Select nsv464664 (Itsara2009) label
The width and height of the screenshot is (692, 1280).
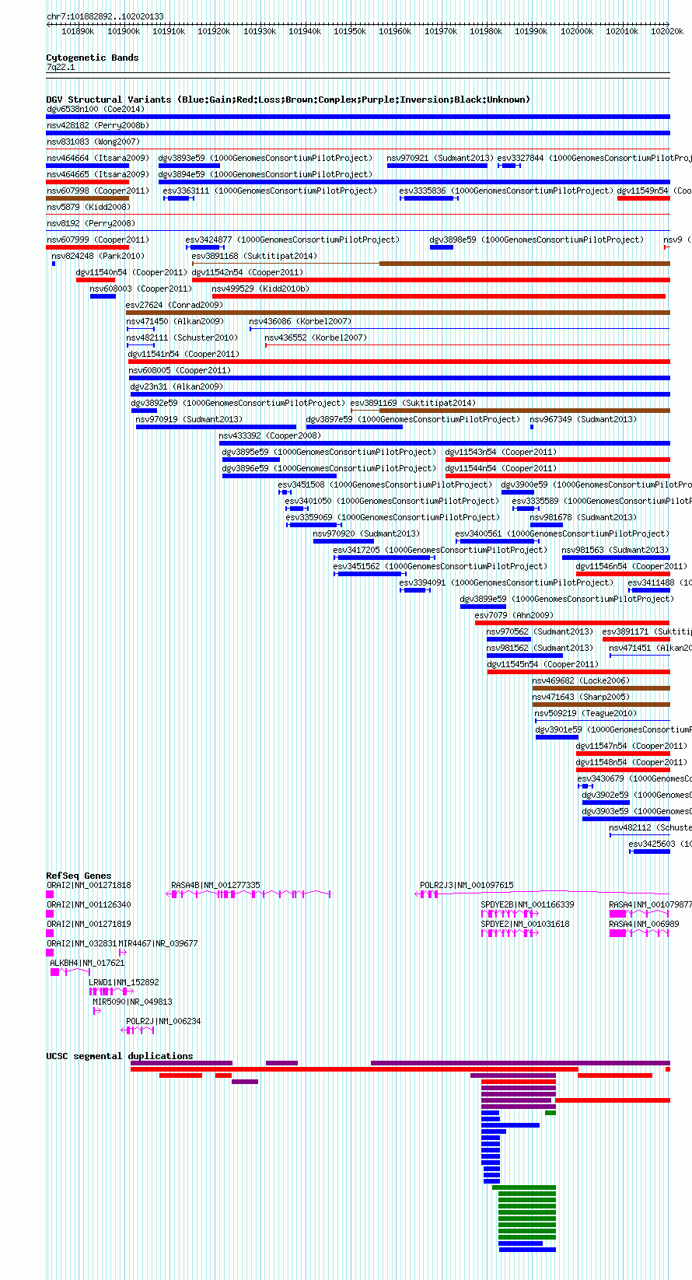[98, 158]
